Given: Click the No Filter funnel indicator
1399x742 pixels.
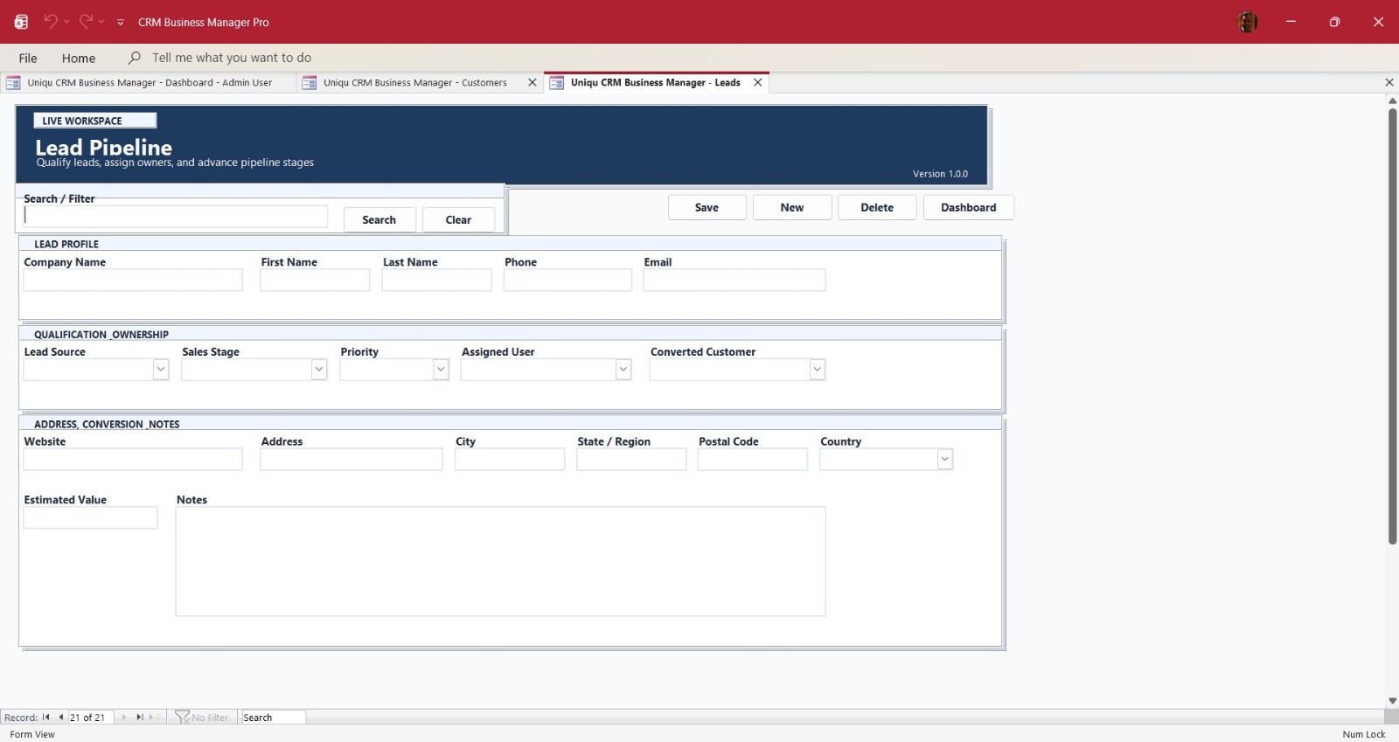Looking at the screenshot, I should [x=202, y=718].
